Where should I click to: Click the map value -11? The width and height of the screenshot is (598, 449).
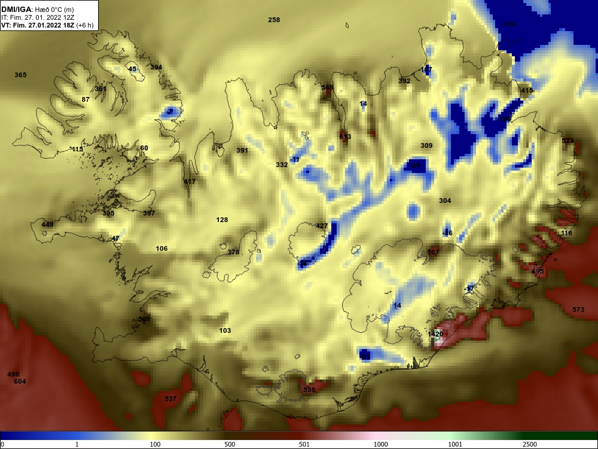point(295,160)
